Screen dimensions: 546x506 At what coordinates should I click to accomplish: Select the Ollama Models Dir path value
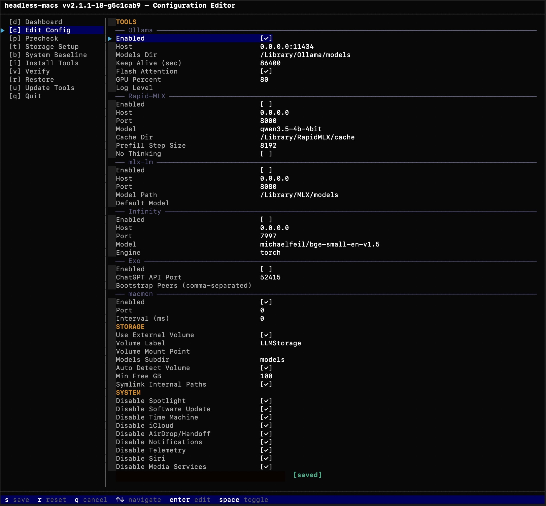coord(305,55)
